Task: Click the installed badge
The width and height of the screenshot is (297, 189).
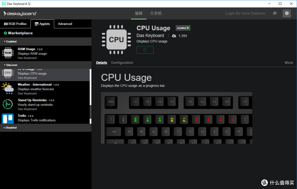Action: [183, 28]
